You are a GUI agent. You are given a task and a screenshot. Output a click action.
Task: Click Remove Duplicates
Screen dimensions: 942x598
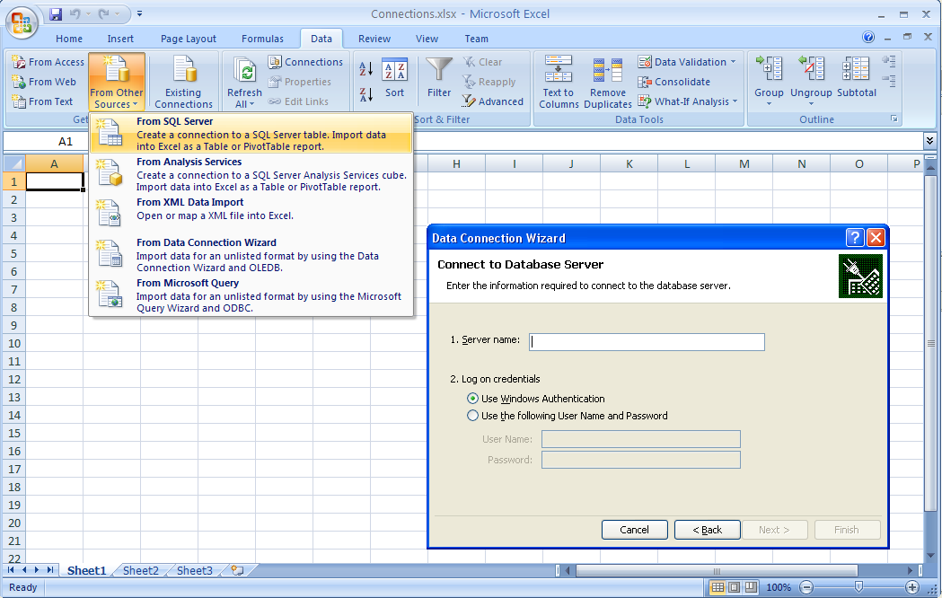pyautogui.click(x=607, y=83)
